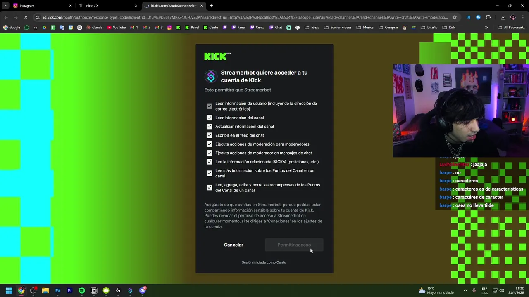Expand the 'Ideas' bookmark folder

pos(312,28)
